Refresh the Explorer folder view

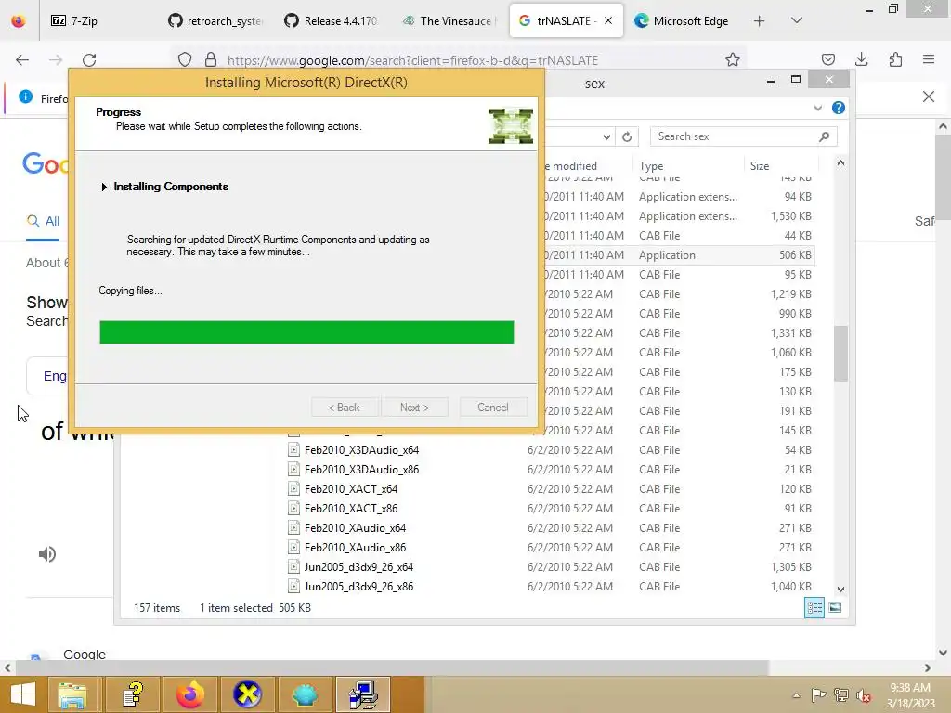(x=627, y=137)
